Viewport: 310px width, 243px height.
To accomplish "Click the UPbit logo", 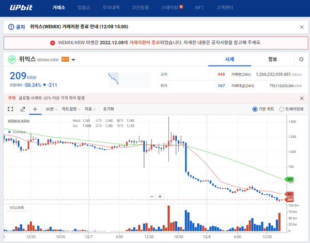I will 21,8.
